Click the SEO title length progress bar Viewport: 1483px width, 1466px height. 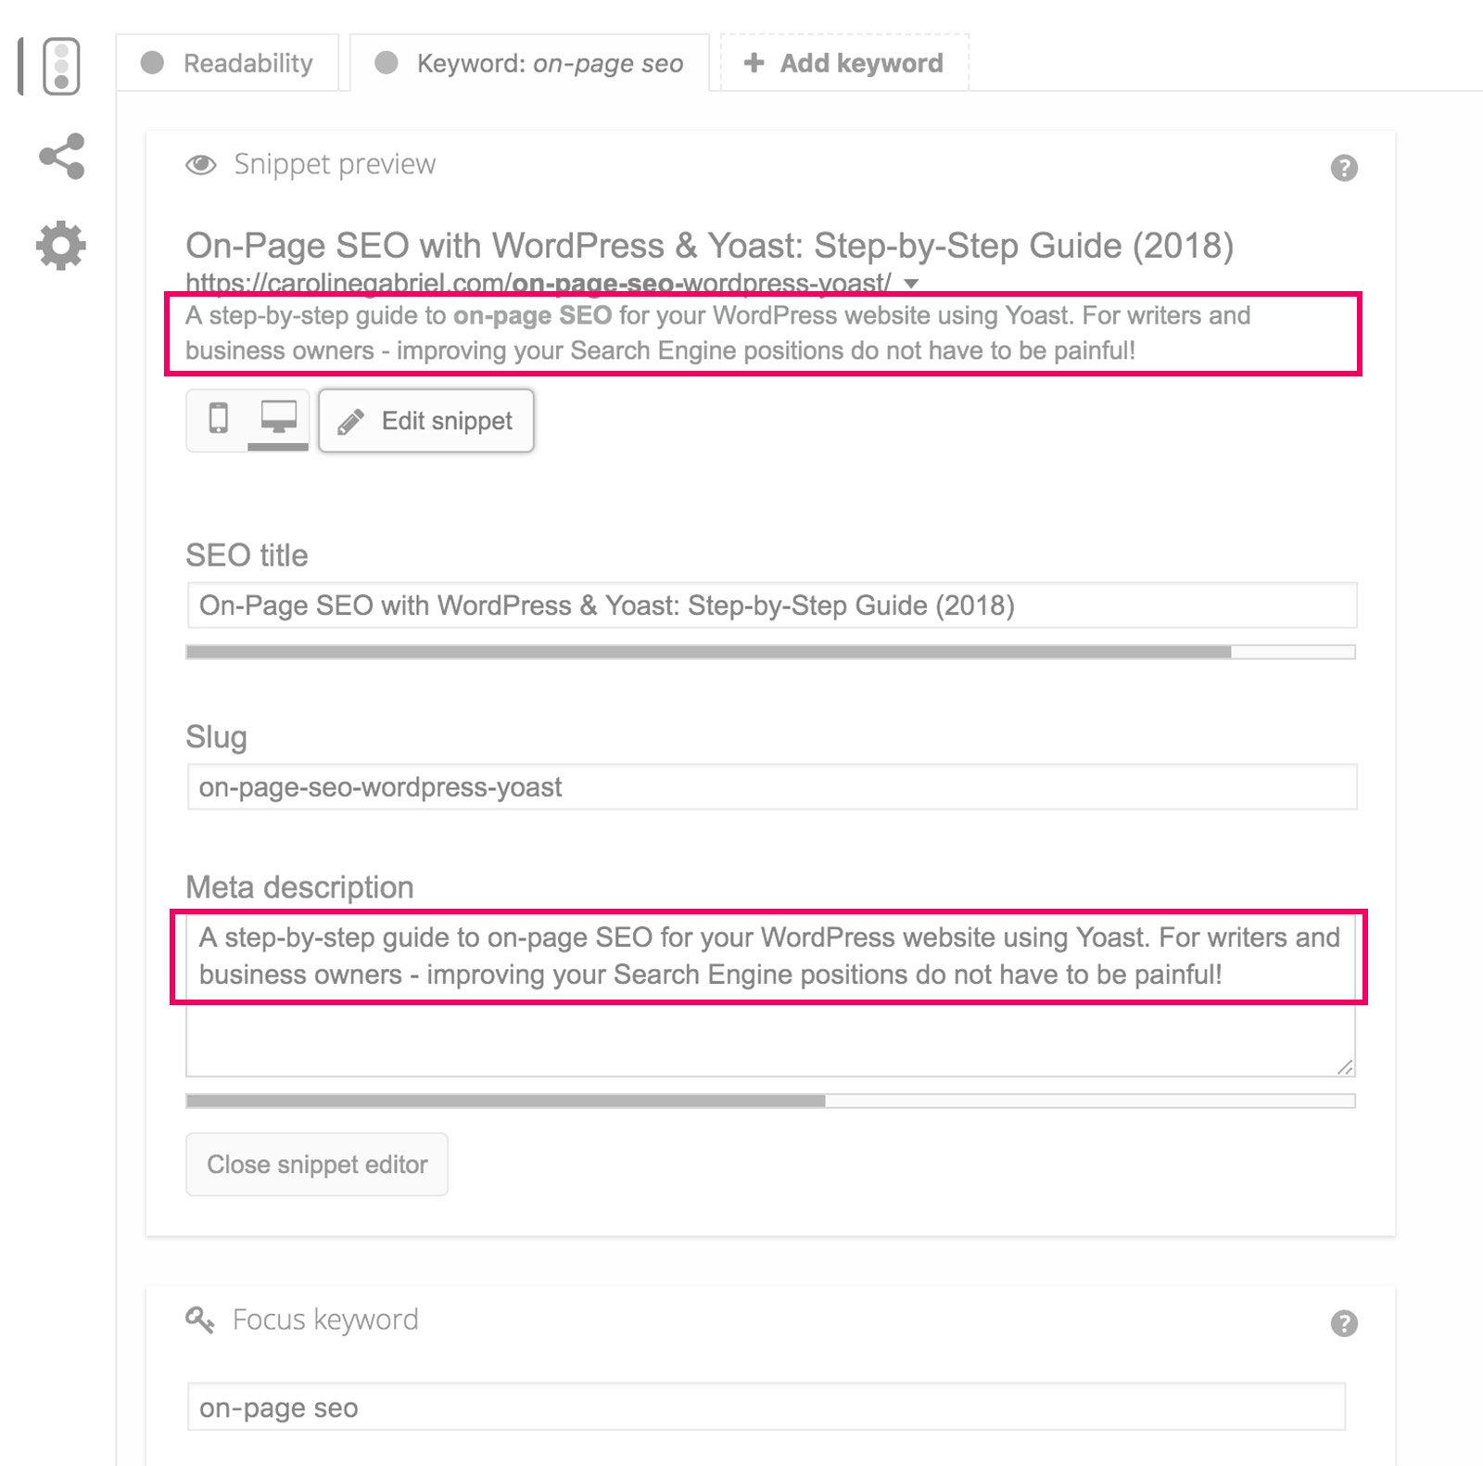(770, 652)
